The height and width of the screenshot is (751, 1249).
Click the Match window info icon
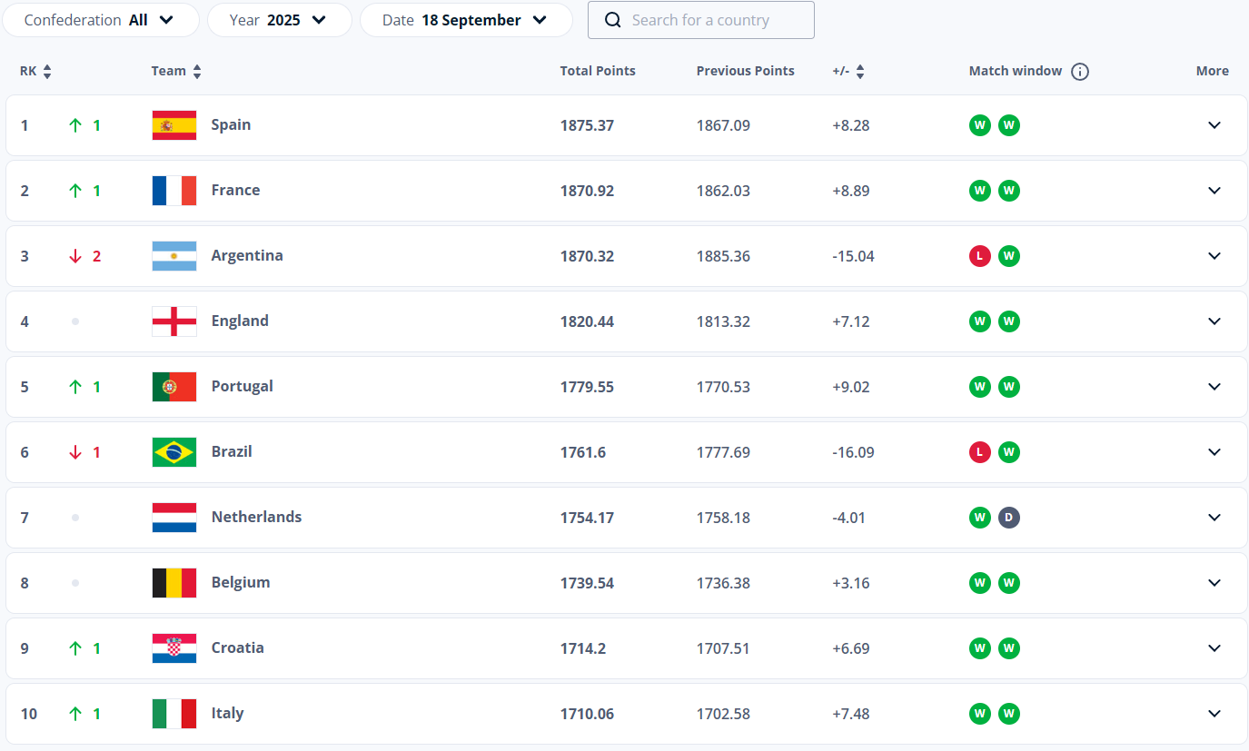pyautogui.click(x=1079, y=72)
